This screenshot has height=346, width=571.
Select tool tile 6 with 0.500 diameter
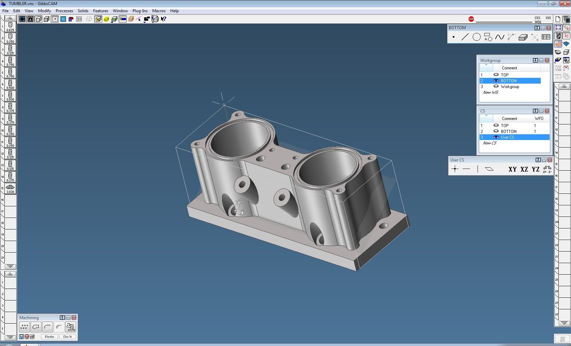coord(10,84)
